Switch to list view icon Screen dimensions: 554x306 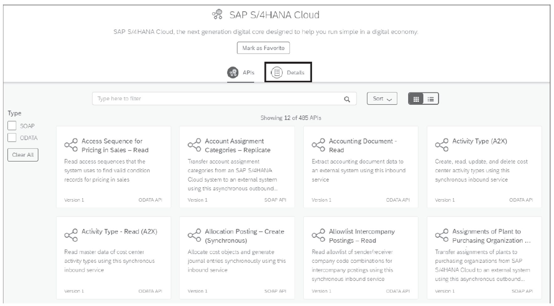[431, 99]
